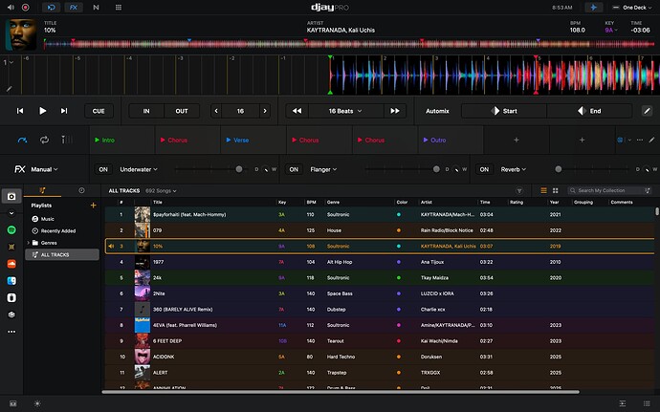This screenshot has width=660, height=412.
Task: Add a new playlist with plus icon
Action: pos(93,206)
